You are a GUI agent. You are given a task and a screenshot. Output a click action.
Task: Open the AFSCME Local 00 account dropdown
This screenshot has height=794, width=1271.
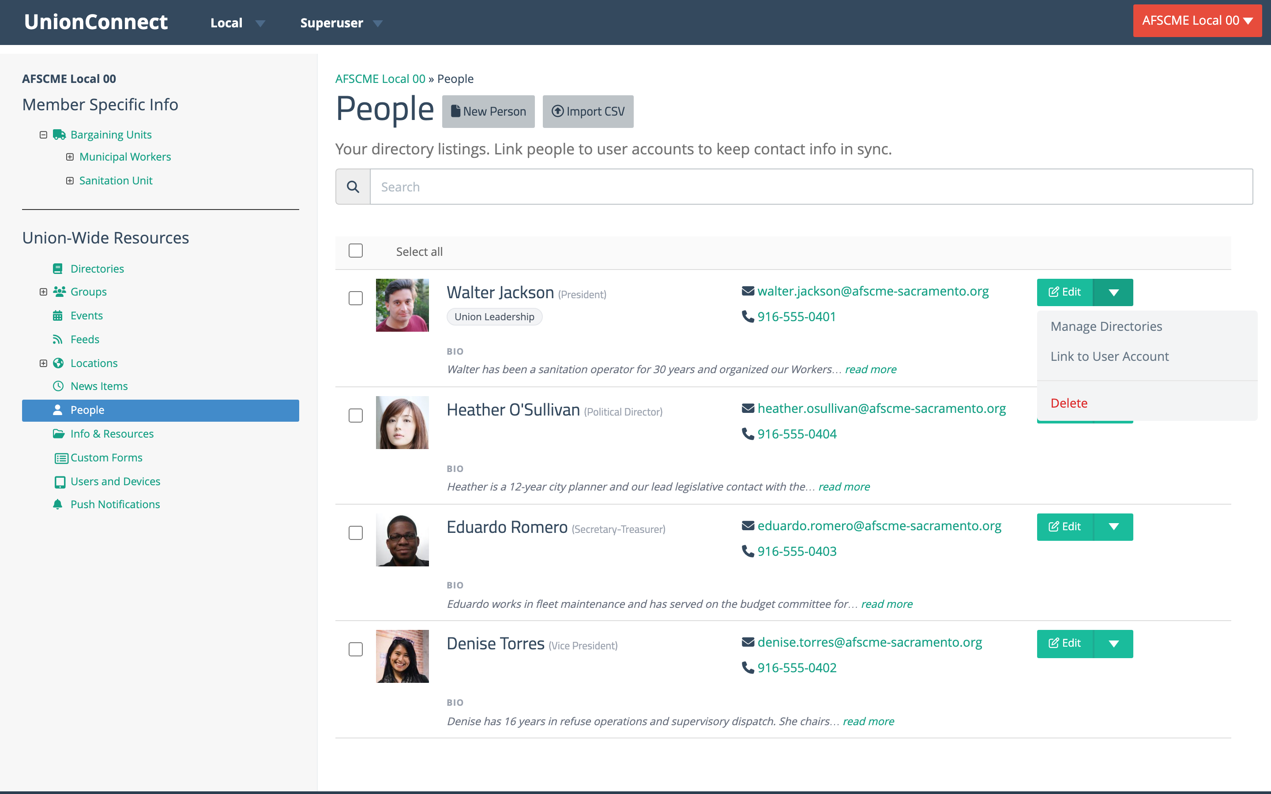click(x=1197, y=21)
